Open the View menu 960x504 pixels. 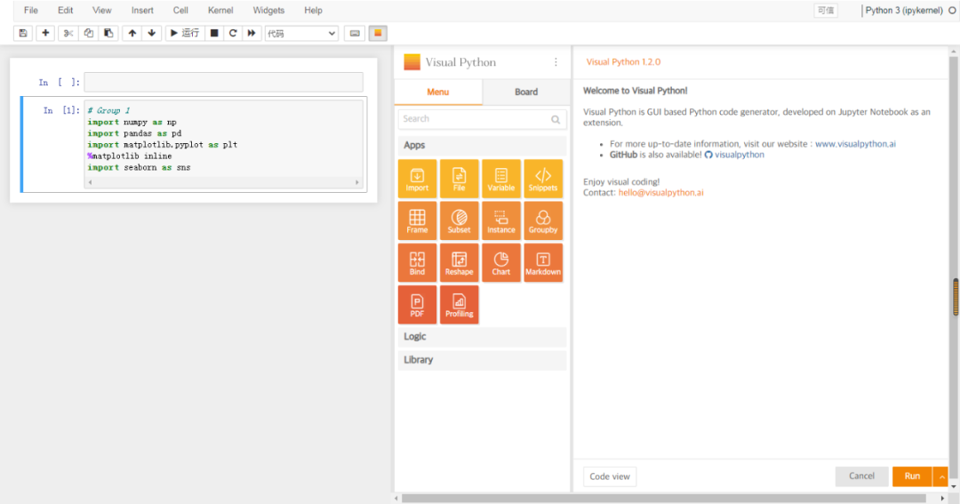coord(101,11)
